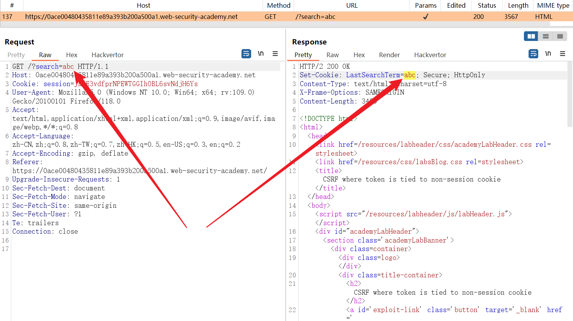The image size is (573, 321).
Task: Sort history by Edited column header
Action: [456, 5]
